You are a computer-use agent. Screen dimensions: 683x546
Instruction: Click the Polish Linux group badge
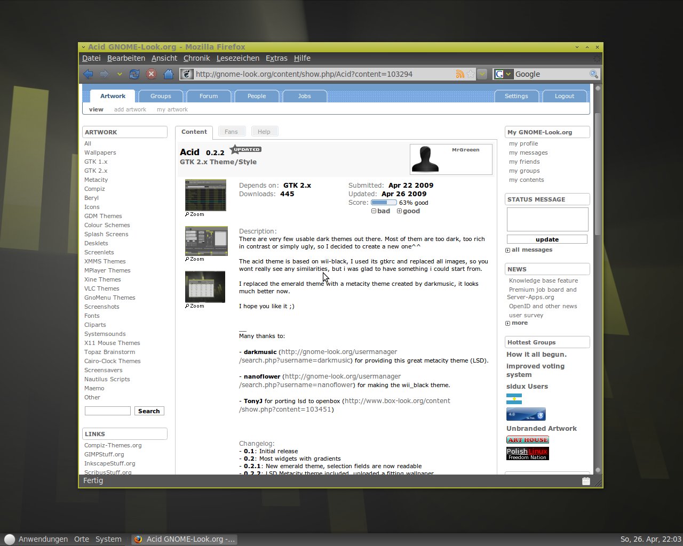pyautogui.click(x=528, y=454)
